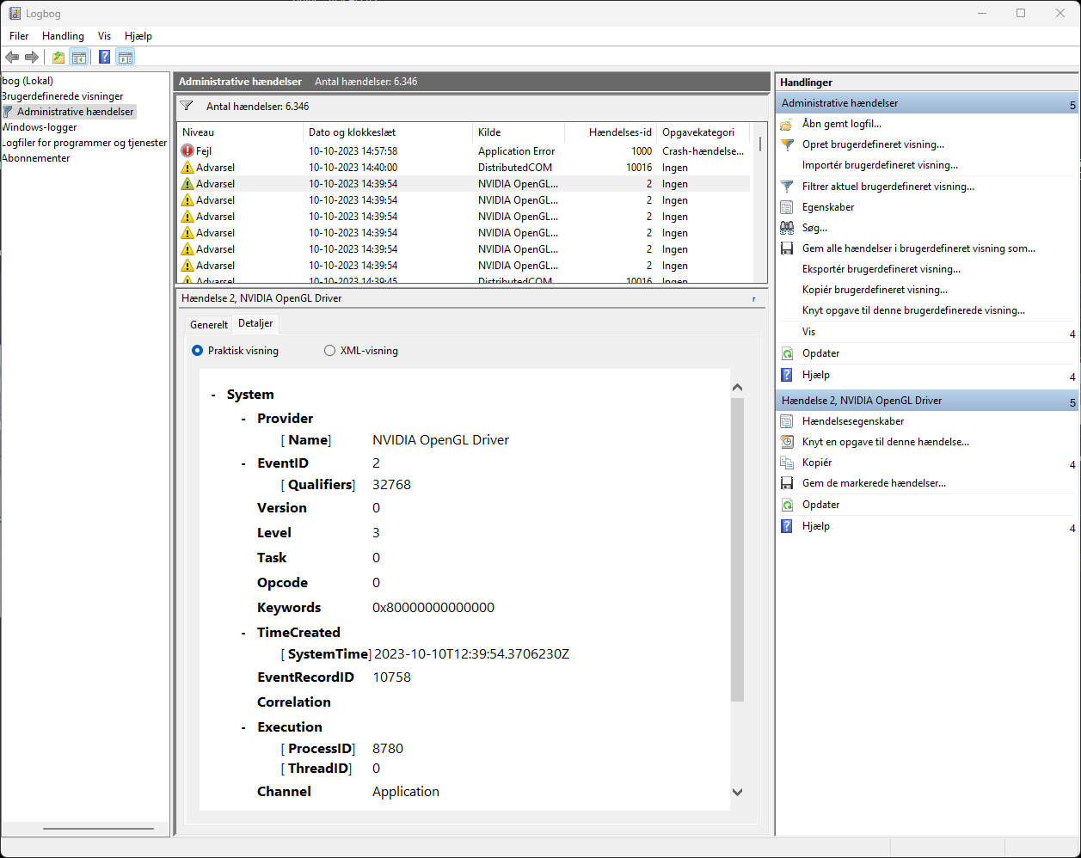Collapse the Provider node

(244, 419)
